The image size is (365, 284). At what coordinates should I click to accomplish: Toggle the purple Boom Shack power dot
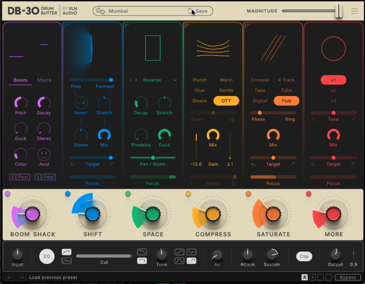(8, 194)
